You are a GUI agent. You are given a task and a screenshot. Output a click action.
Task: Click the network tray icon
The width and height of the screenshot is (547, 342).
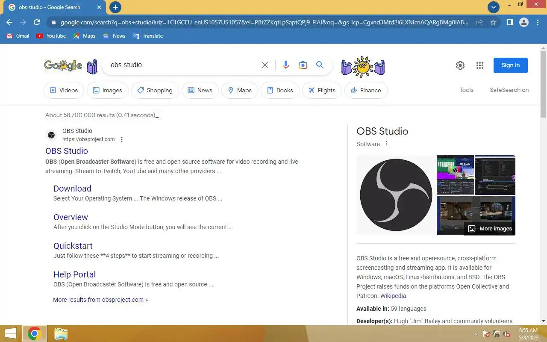497,334
